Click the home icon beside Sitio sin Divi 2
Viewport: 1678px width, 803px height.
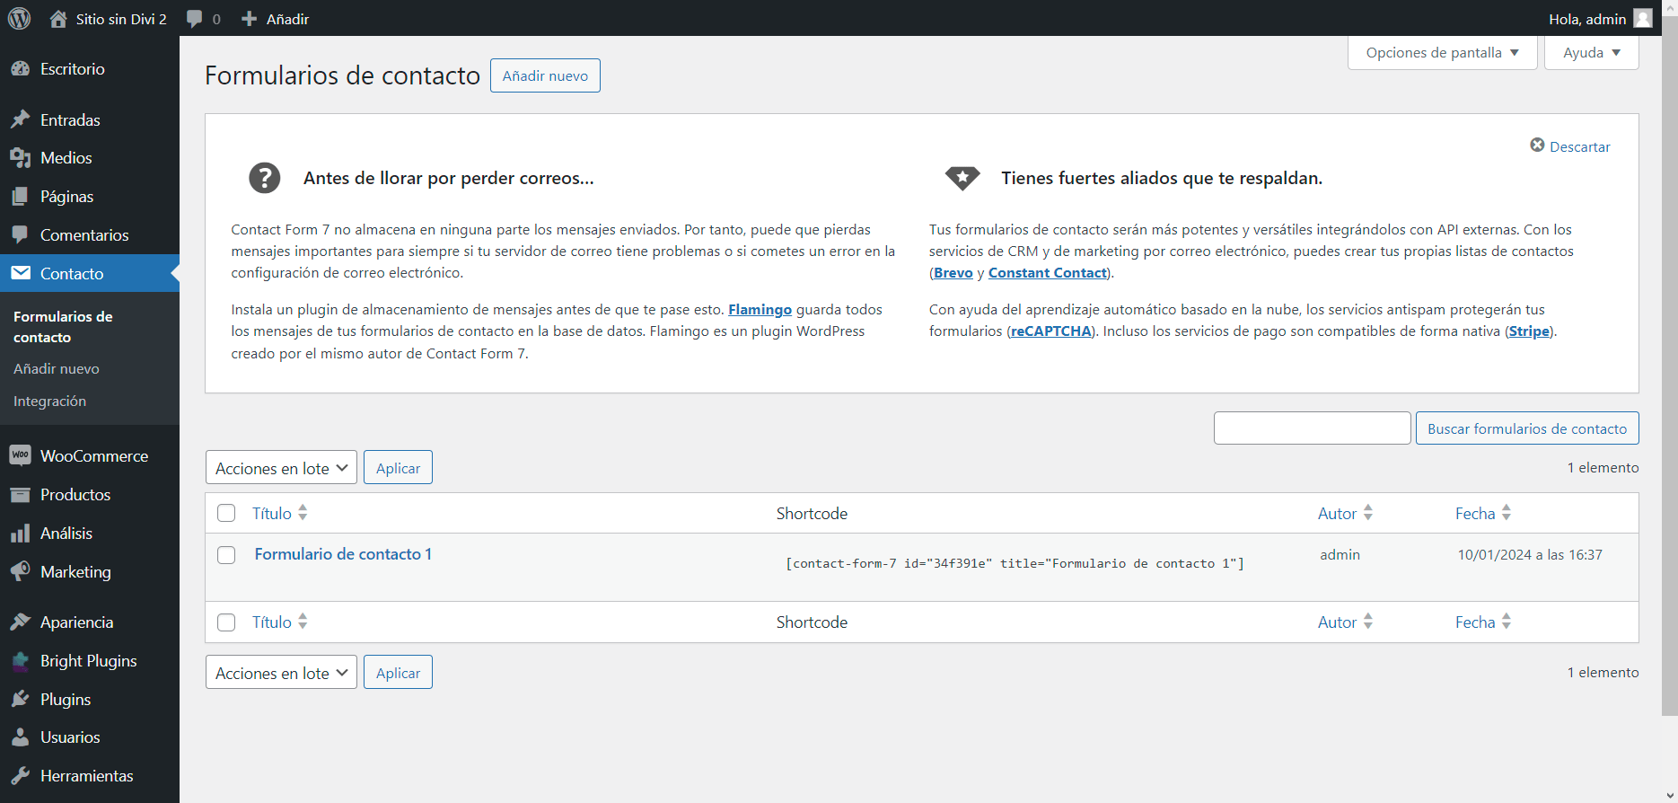(x=58, y=19)
